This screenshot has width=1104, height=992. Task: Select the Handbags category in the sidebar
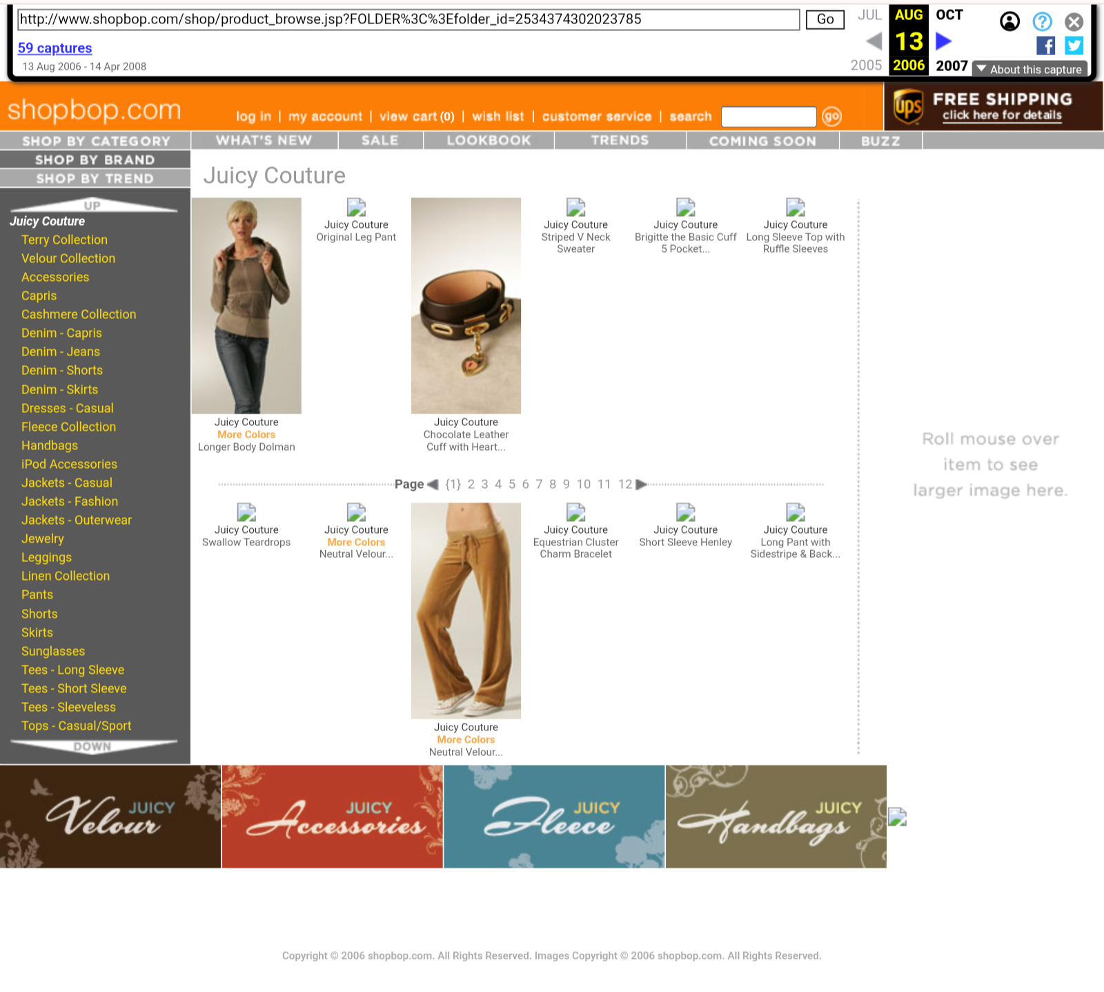coord(50,446)
